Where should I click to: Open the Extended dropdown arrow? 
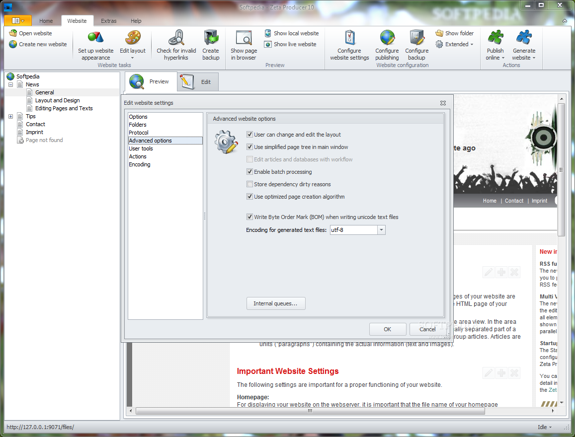[x=472, y=44]
